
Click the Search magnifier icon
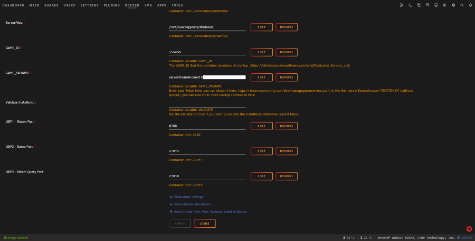(x=462, y=5)
